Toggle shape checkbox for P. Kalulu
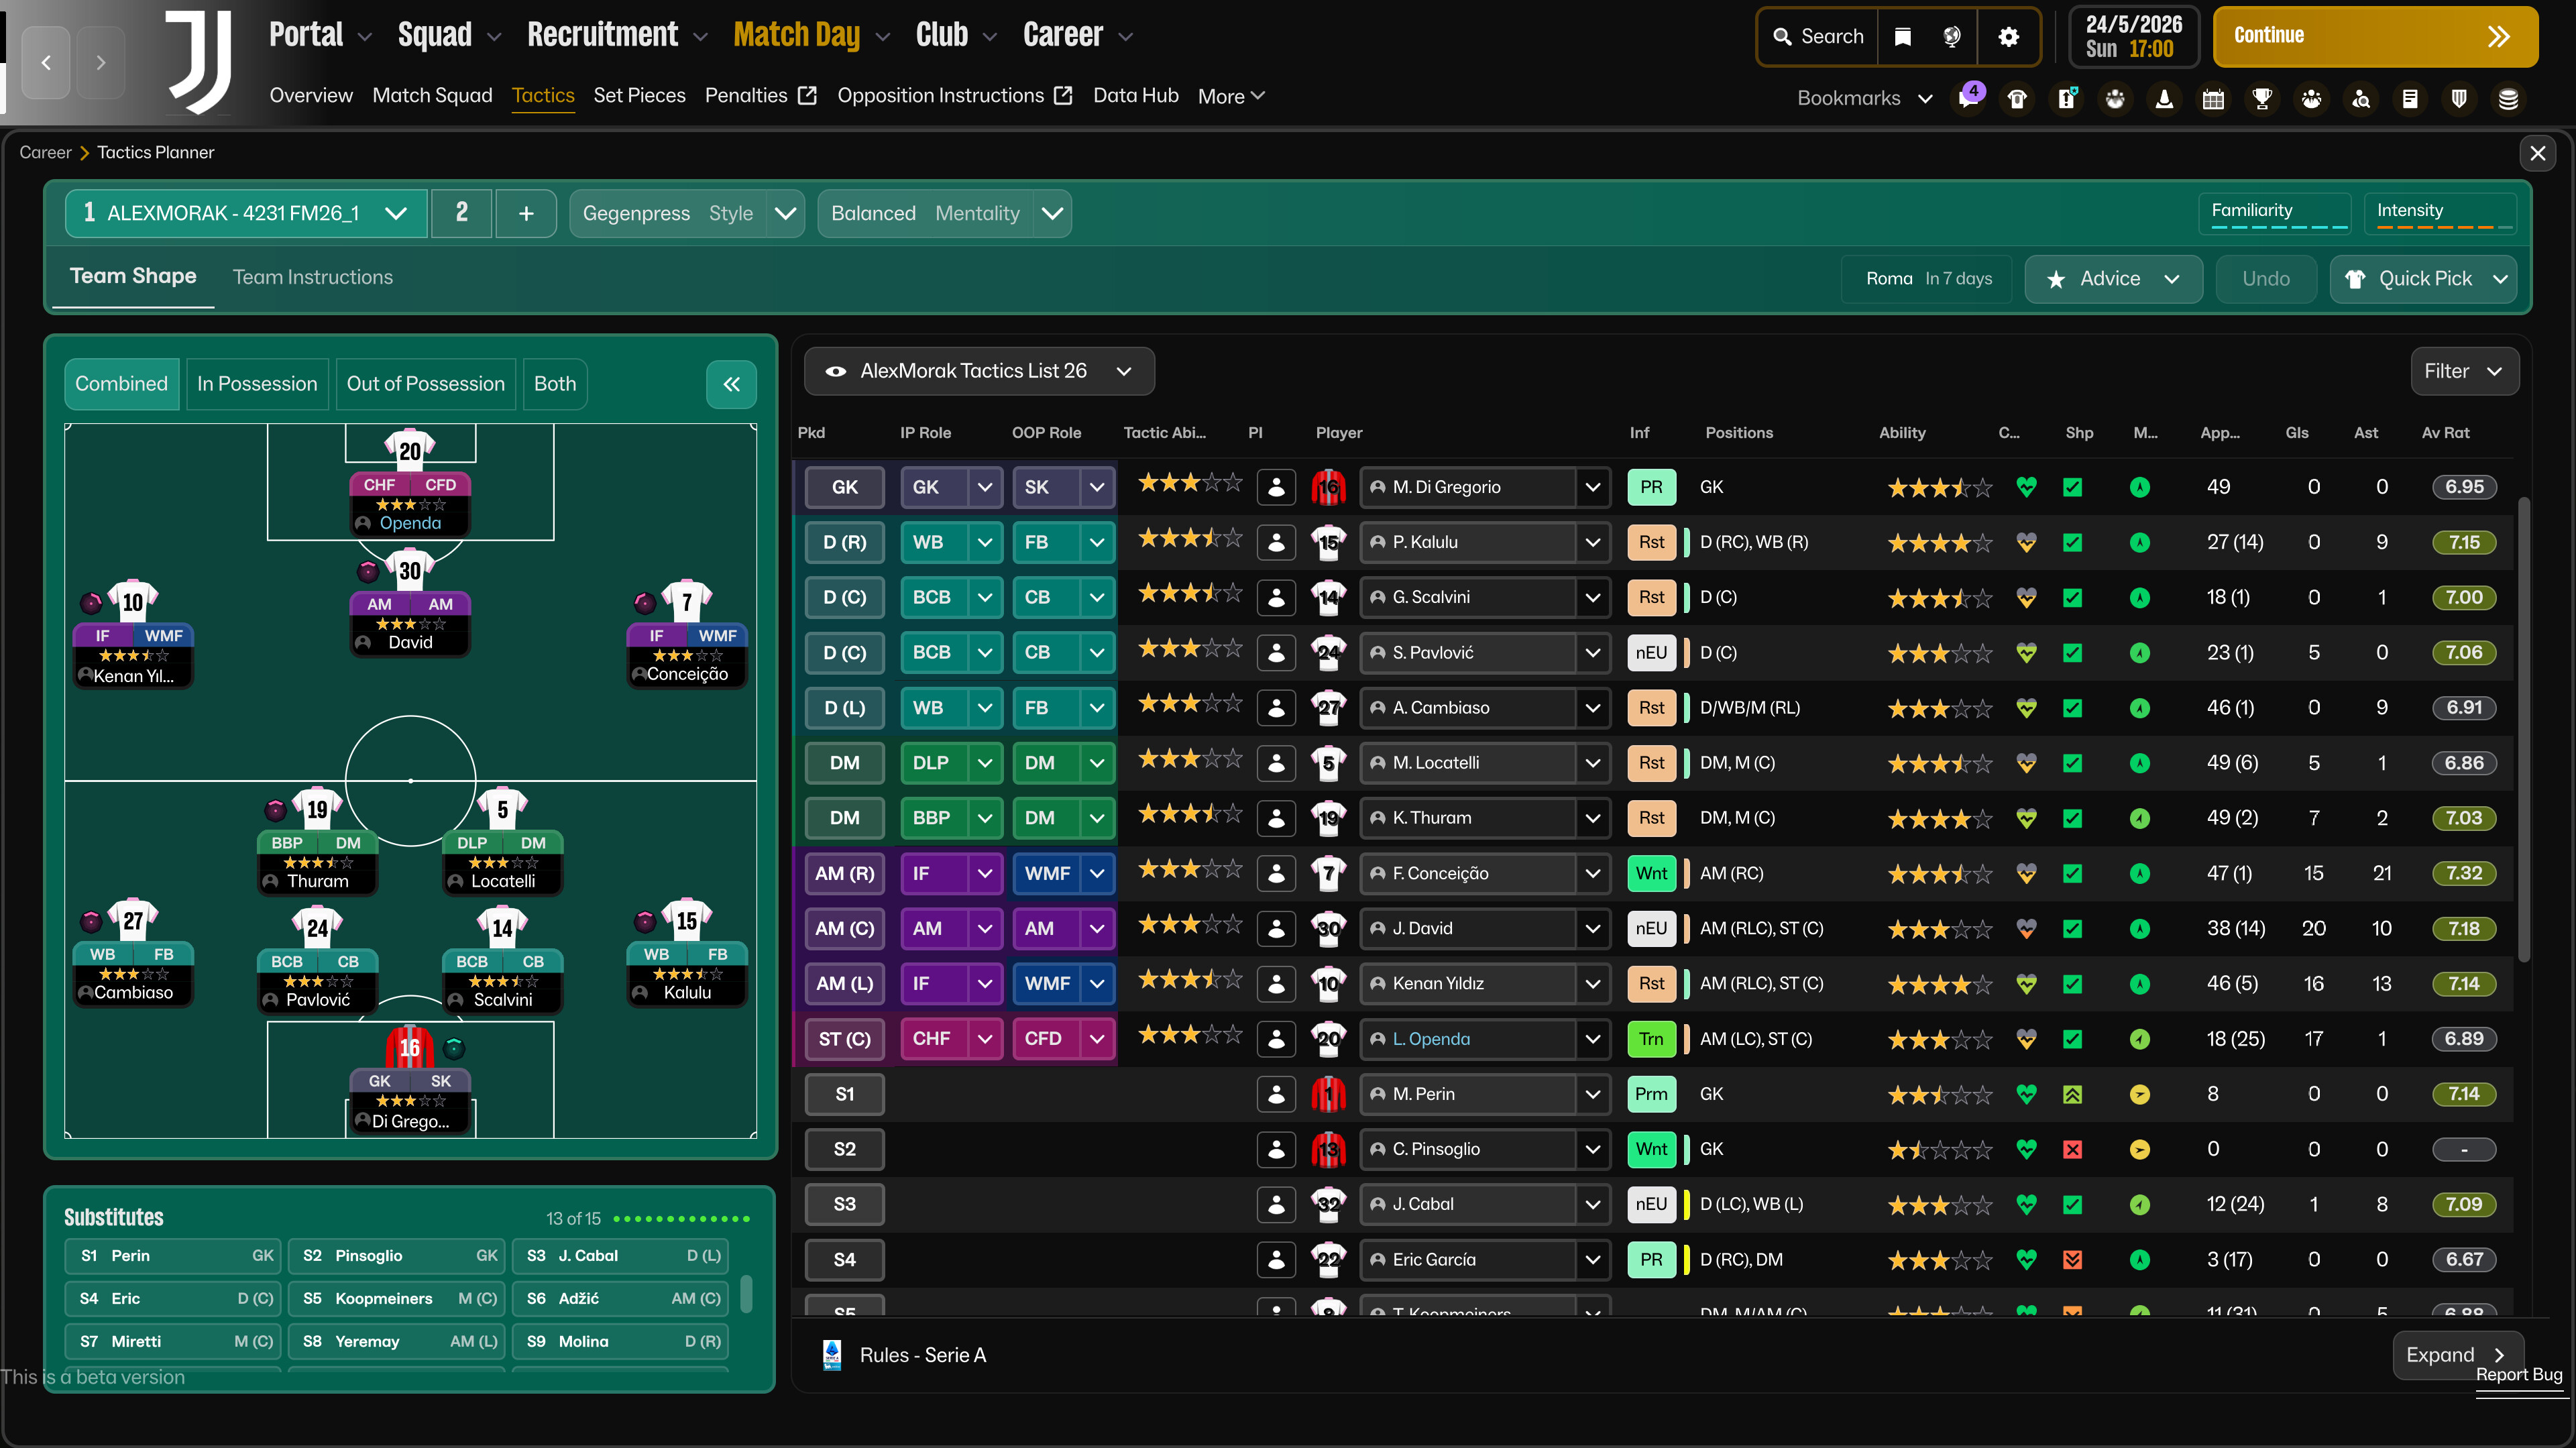Viewport: 2576px width, 1448px height. point(2072,542)
